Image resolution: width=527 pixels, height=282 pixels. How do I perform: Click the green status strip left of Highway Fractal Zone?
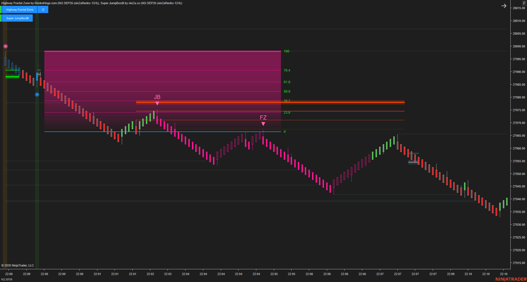click(x=1, y=9)
